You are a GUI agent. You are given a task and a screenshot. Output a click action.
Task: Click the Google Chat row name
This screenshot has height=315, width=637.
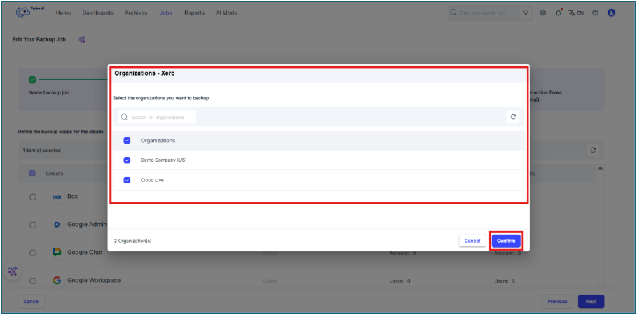point(85,253)
